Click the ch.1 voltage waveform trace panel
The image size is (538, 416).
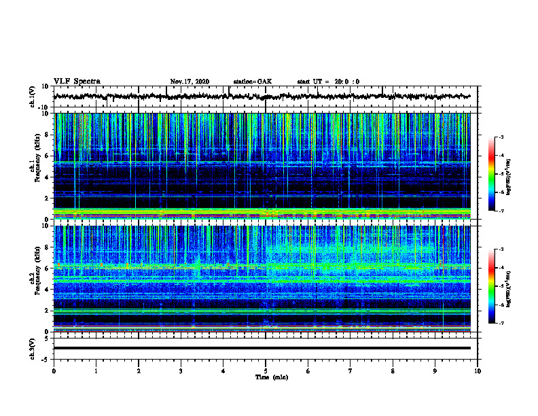coord(265,97)
